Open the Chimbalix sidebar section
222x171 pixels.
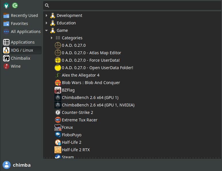click(20, 58)
